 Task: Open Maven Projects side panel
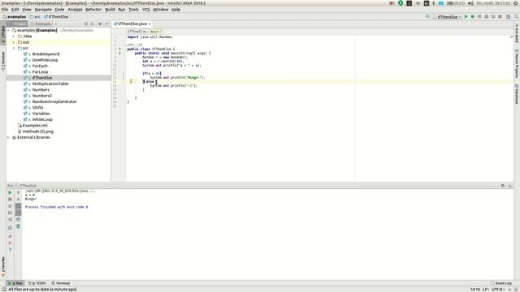(x=517, y=64)
